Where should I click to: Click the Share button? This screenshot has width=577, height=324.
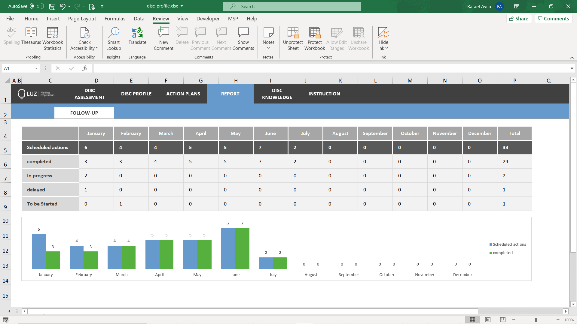(519, 19)
